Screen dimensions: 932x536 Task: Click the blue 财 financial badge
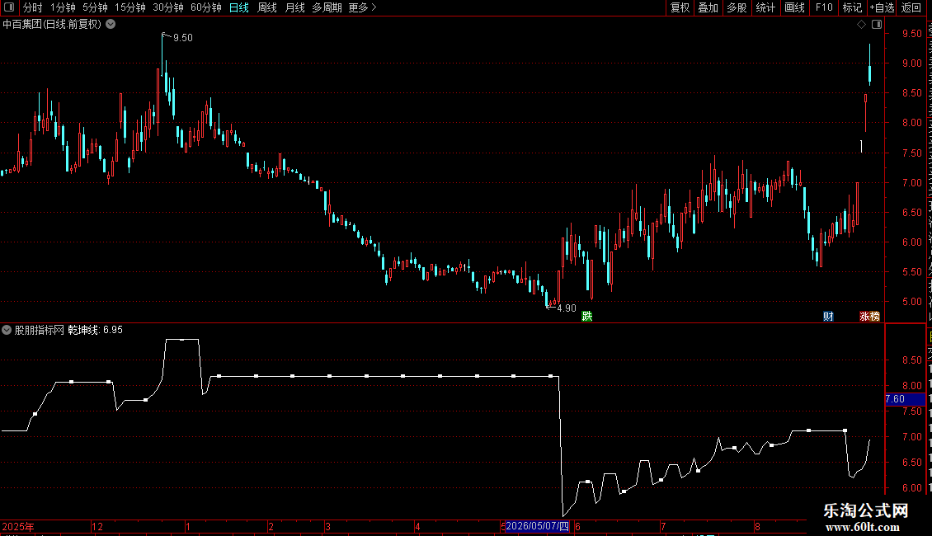pos(829,316)
